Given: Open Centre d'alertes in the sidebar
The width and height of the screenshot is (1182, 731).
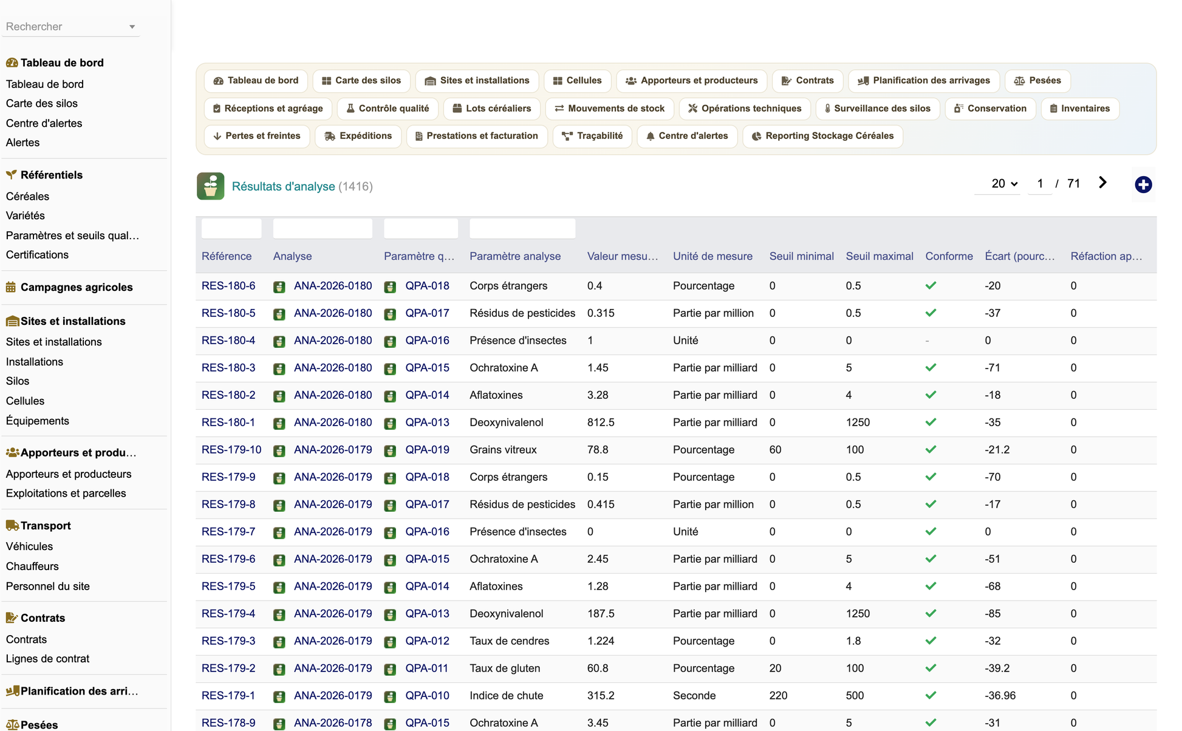Looking at the screenshot, I should pyautogui.click(x=44, y=123).
